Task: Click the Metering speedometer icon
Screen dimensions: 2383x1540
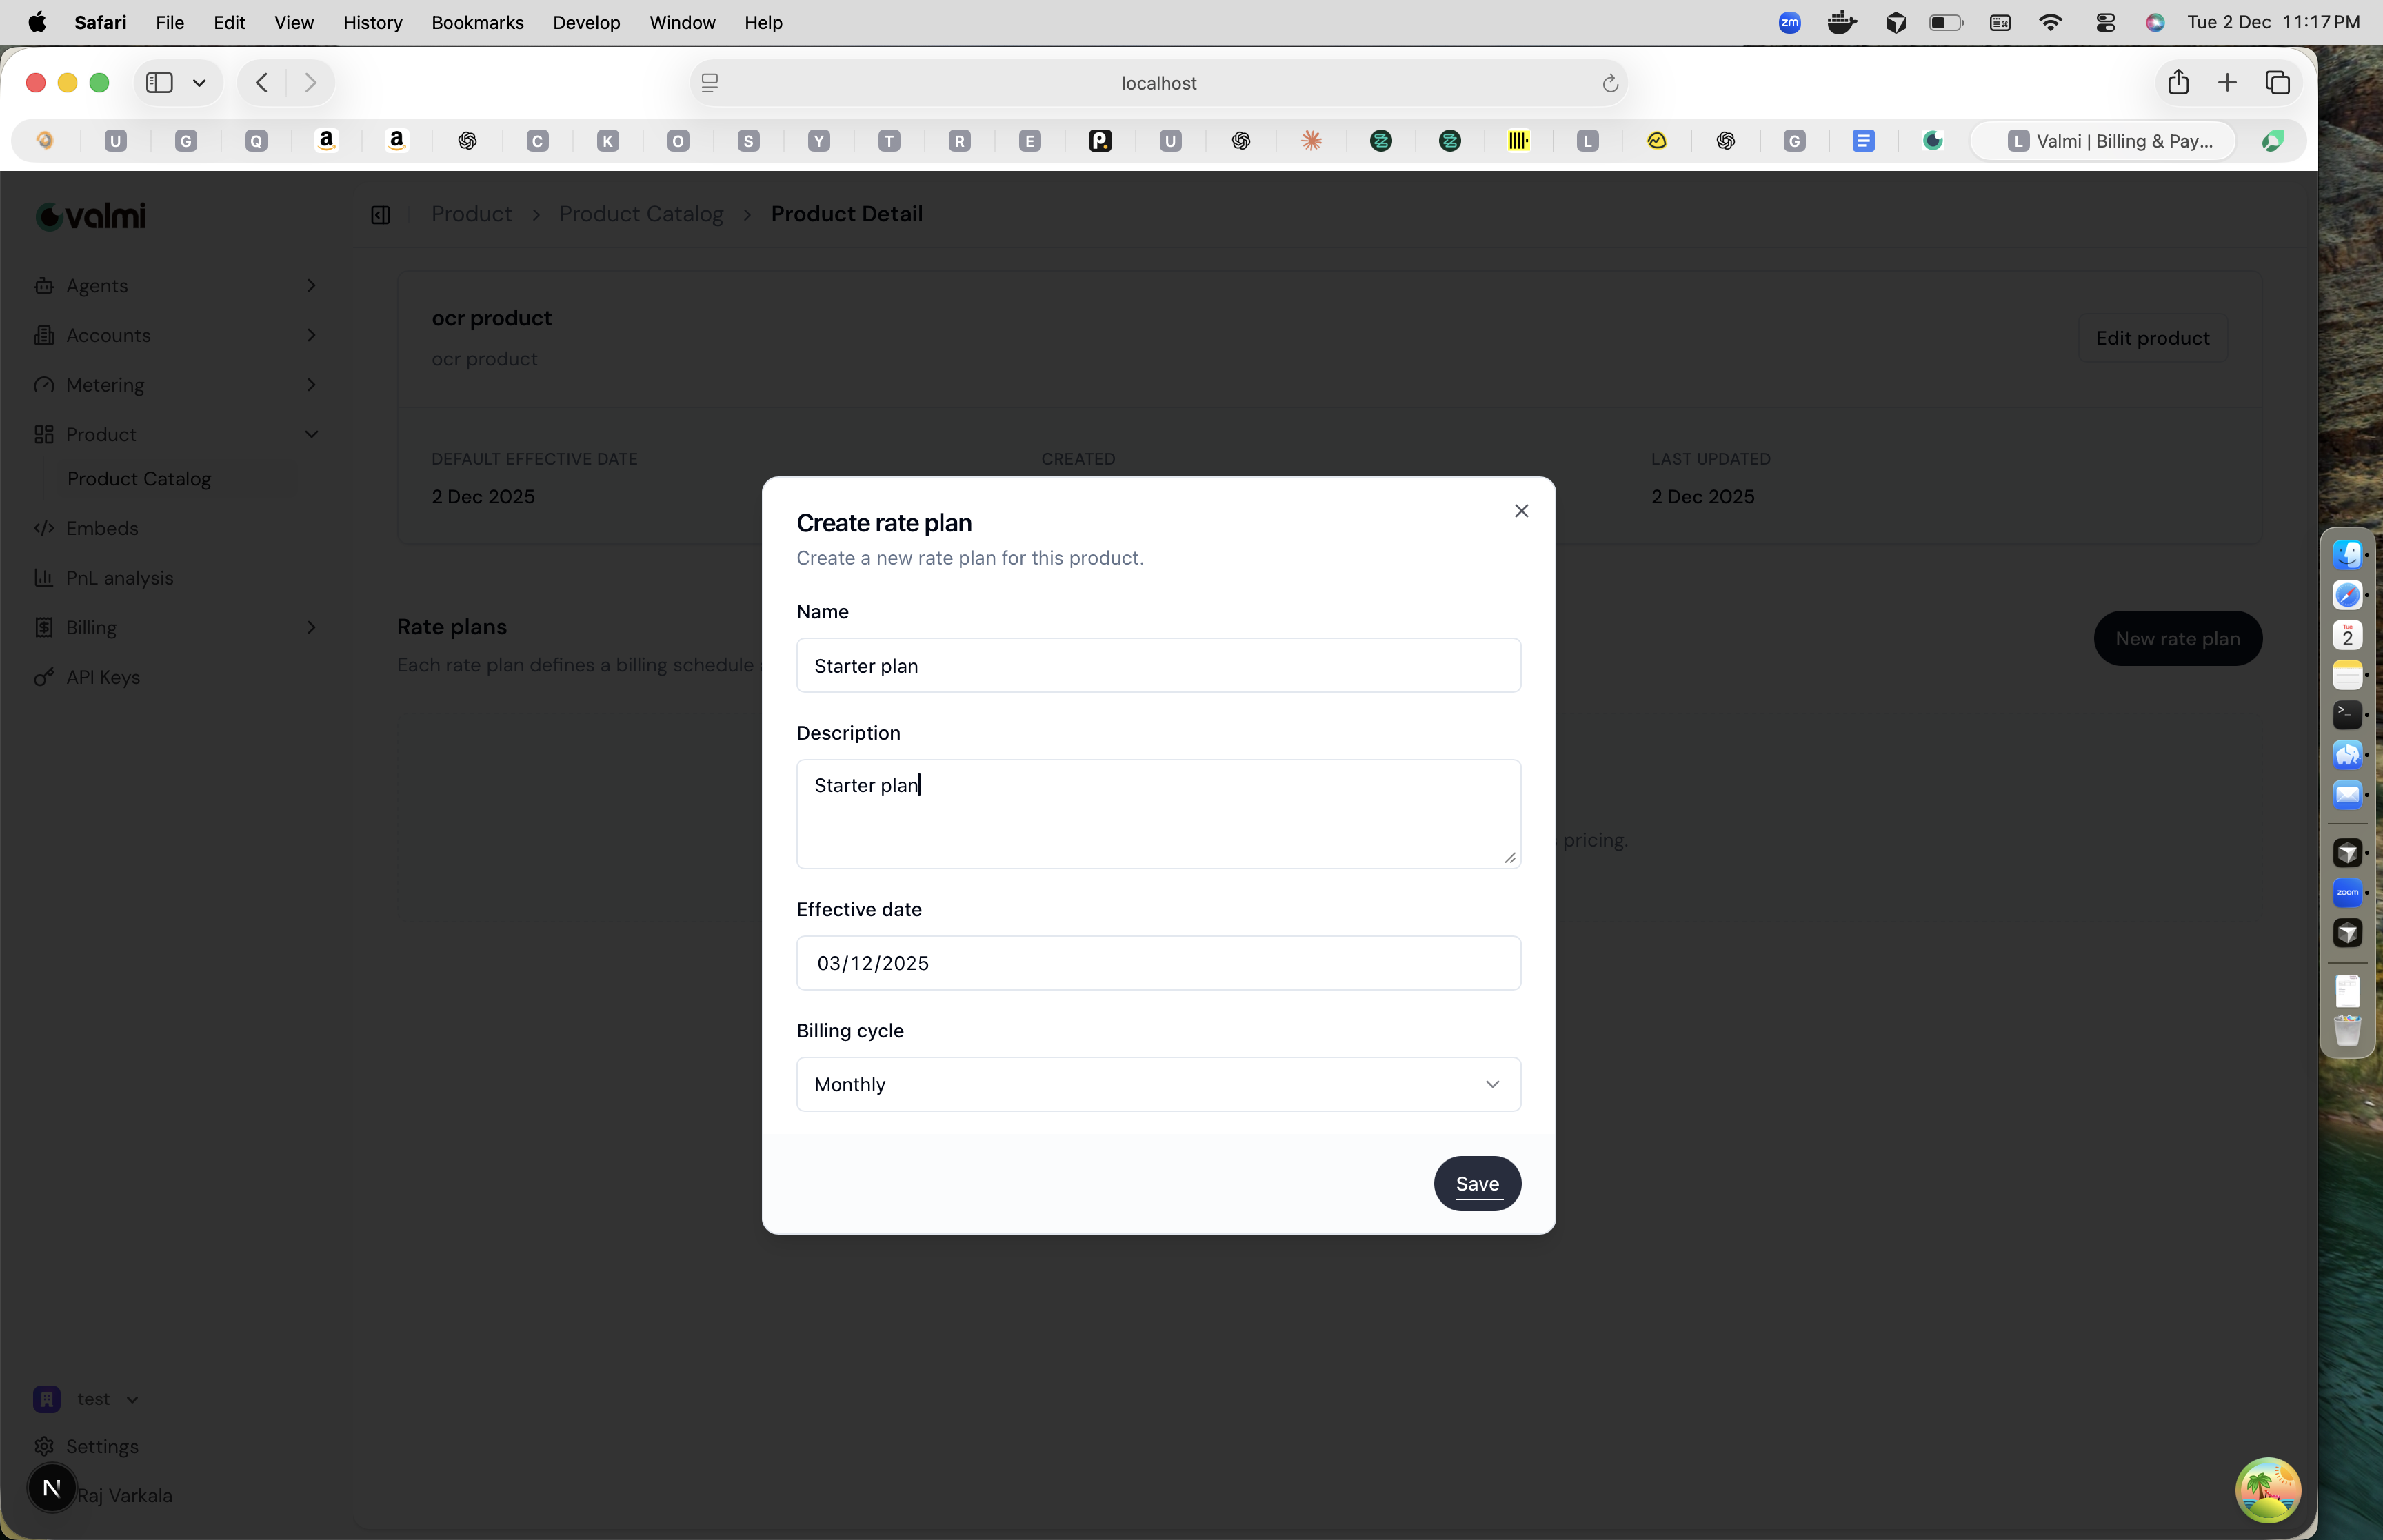Action: pos(44,384)
